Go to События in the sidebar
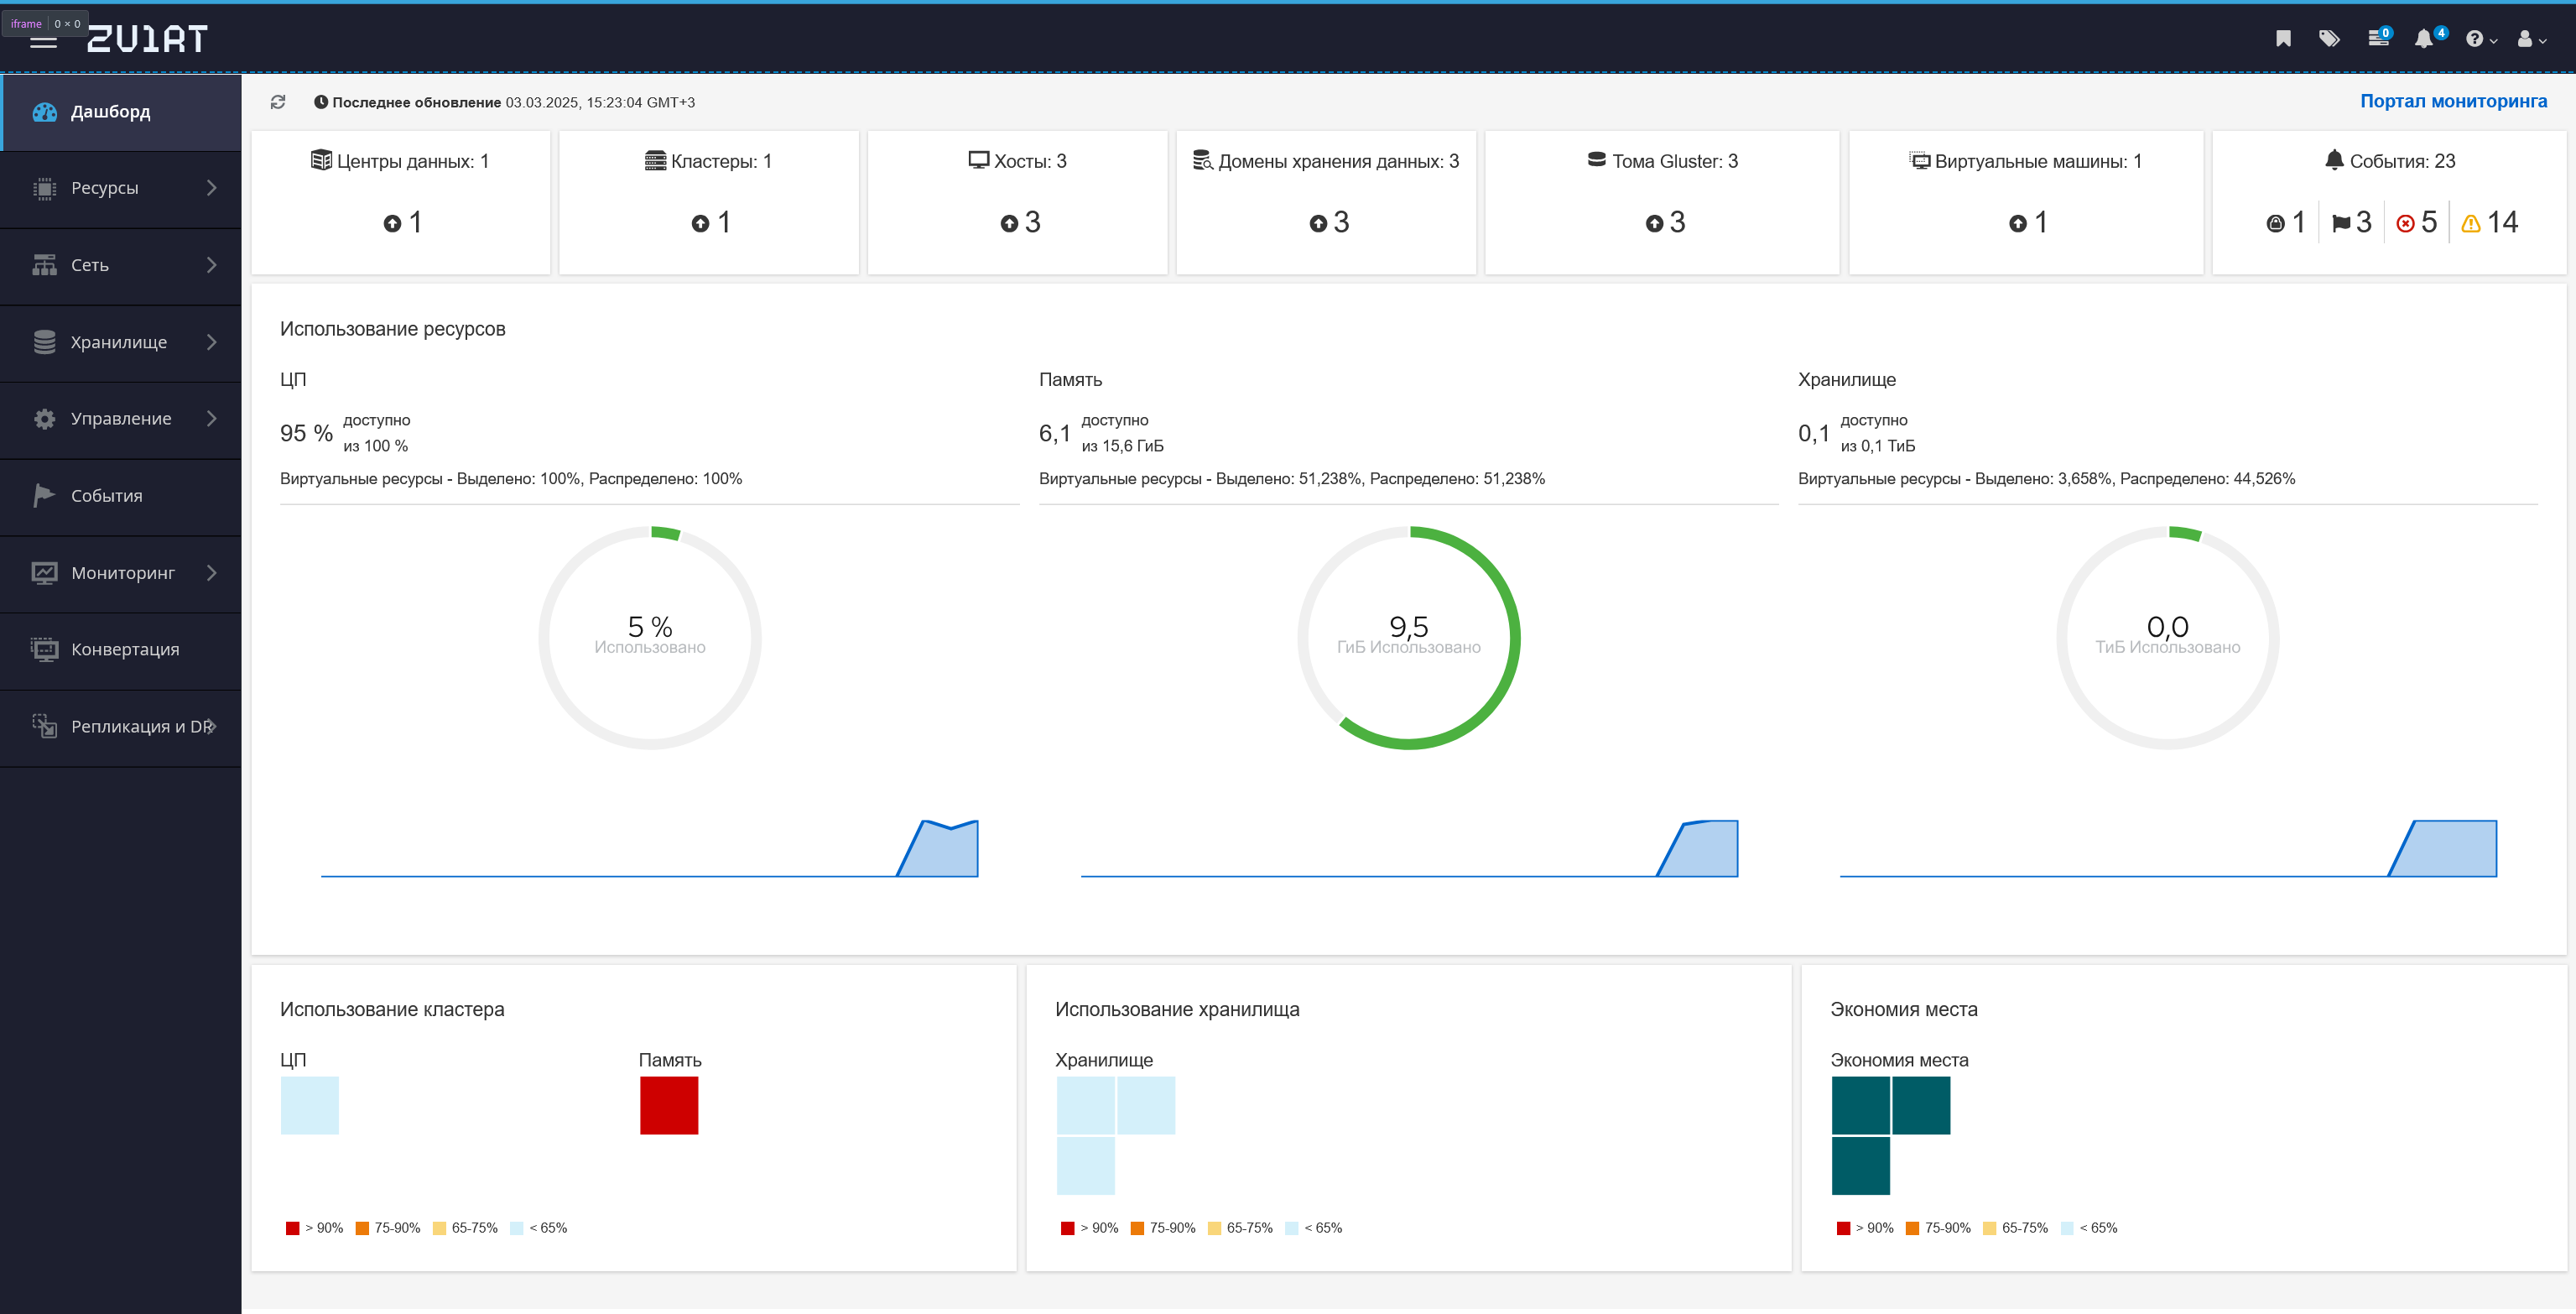Screen dimensions: 2576x1314 point(121,496)
